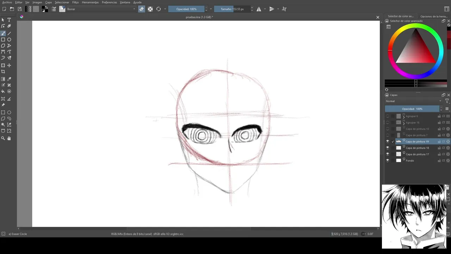Viewport: 451px width, 254px height.
Task: Create a new document from toolbar
Action: pyautogui.click(x=4, y=9)
